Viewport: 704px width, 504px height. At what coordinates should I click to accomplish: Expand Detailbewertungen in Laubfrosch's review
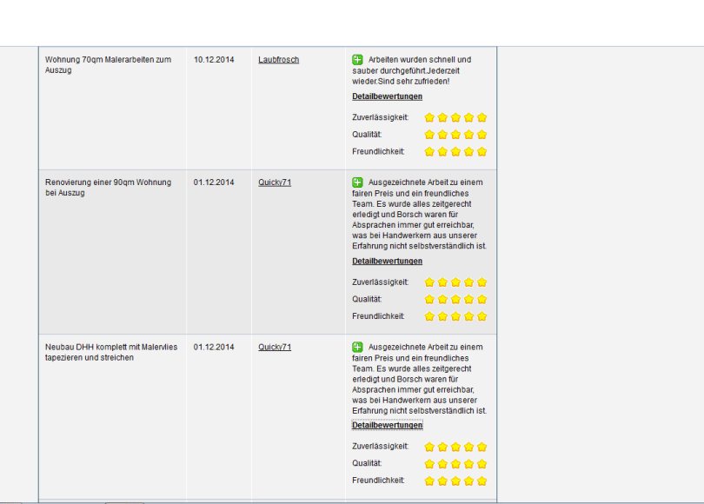pos(387,96)
